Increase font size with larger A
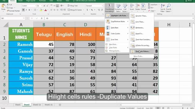The image size is (195, 109). pos(44,6)
